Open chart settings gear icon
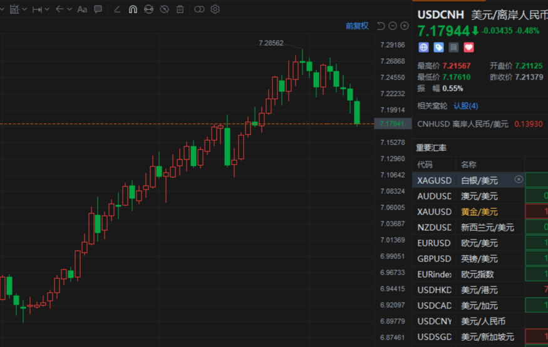548x347 pixels. [215, 9]
